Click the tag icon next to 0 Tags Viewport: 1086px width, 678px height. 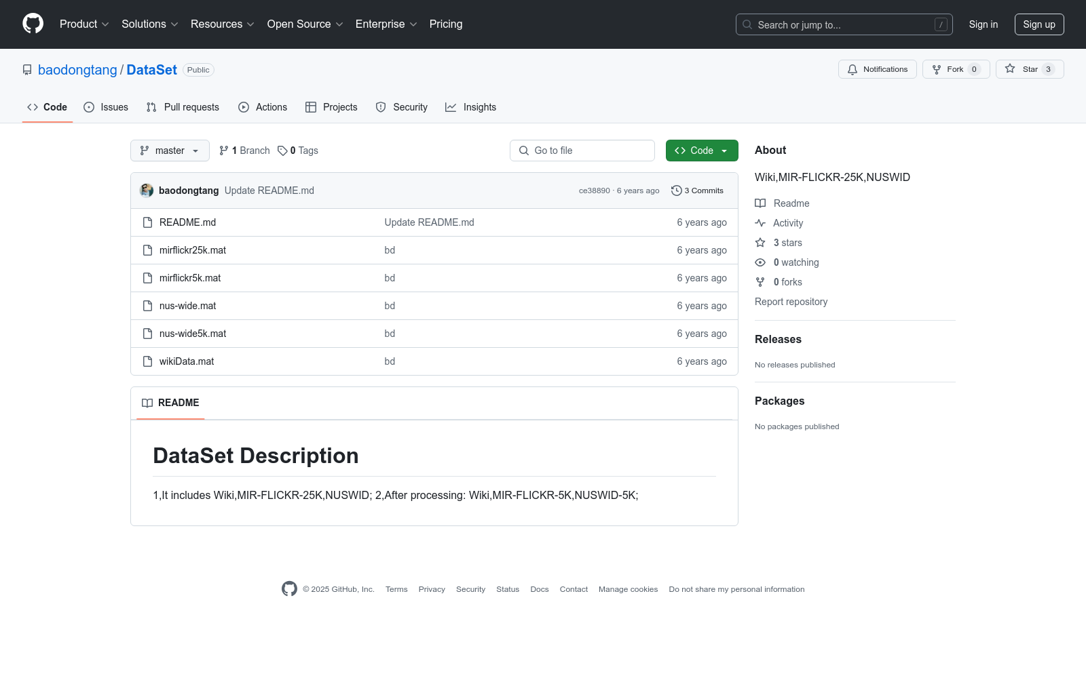click(x=282, y=151)
